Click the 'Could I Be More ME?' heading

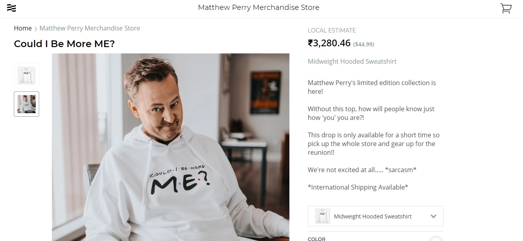point(64,44)
